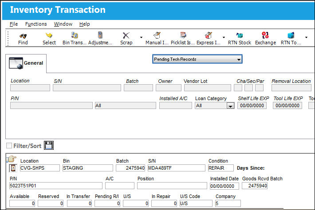Click the empty A/C field in record
Image resolution: width=315 pixels, height=210 pixels.
pos(120,186)
